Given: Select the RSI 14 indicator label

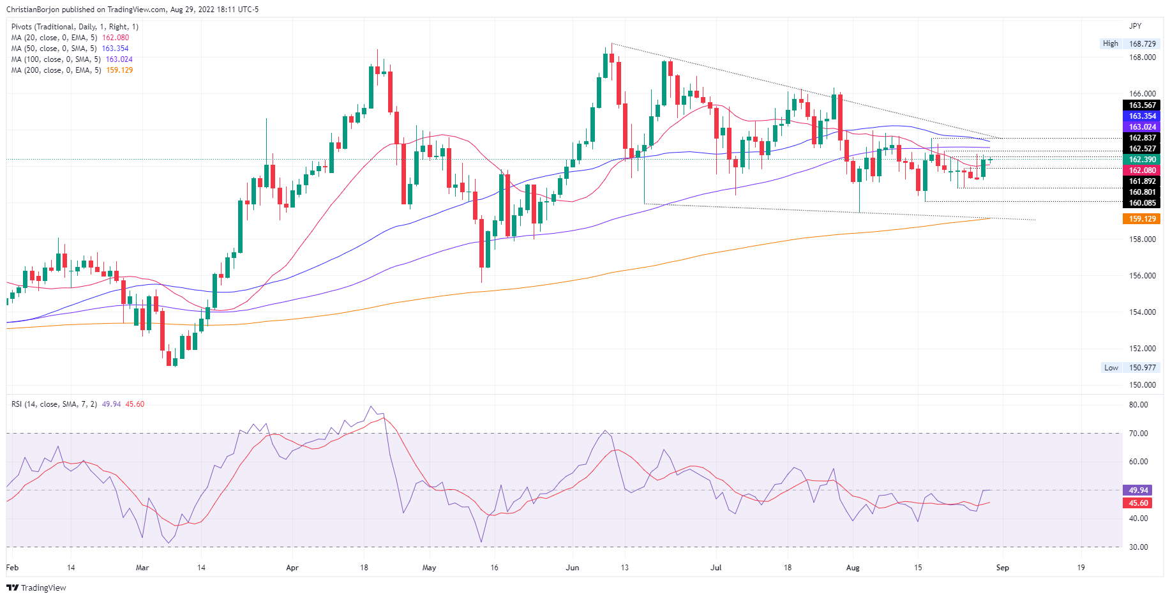Looking at the screenshot, I should (x=78, y=404).
